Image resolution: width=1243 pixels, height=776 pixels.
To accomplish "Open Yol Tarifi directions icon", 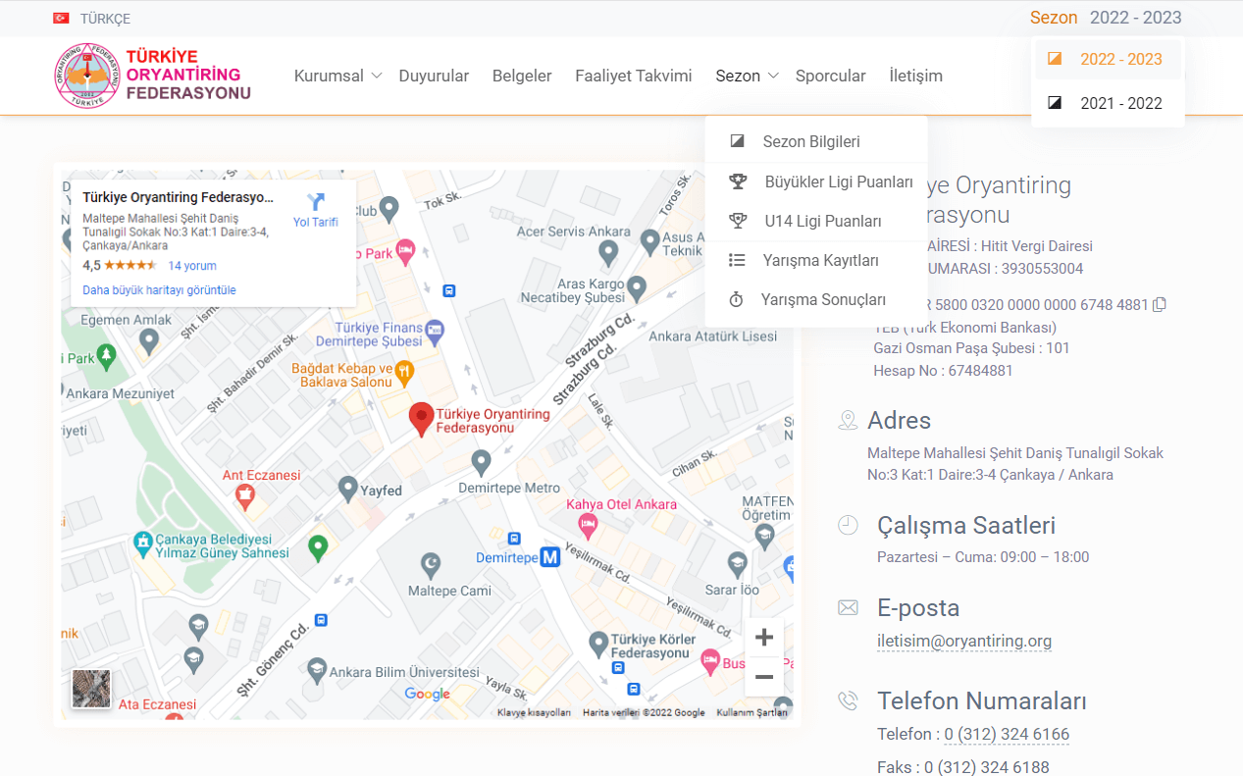I will tap(315, 202).
